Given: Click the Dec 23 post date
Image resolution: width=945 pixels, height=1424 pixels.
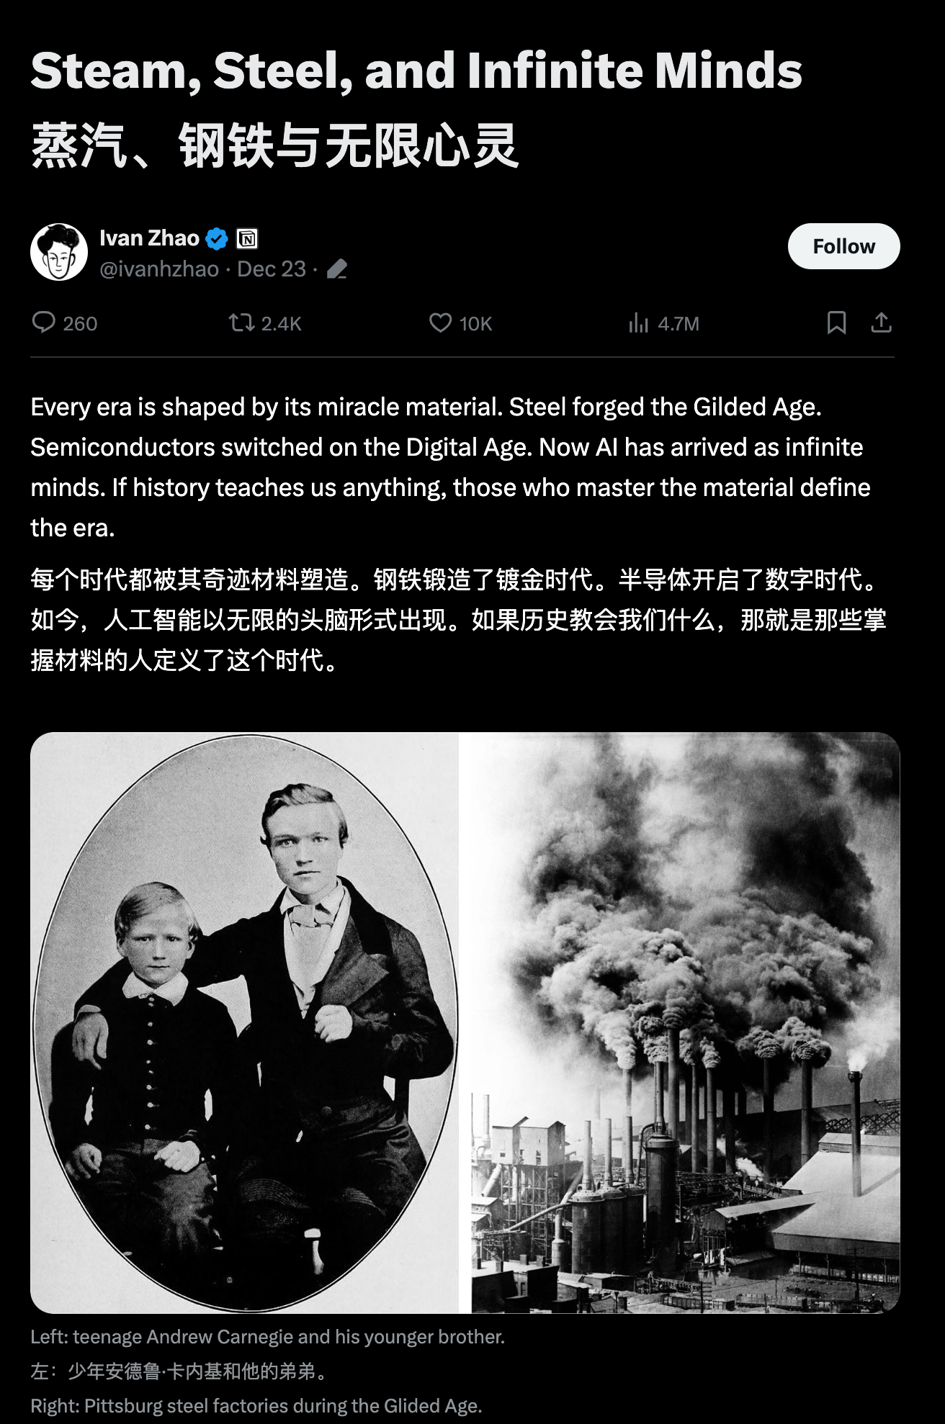Looking at the screenshot, I should pos(272,269).
